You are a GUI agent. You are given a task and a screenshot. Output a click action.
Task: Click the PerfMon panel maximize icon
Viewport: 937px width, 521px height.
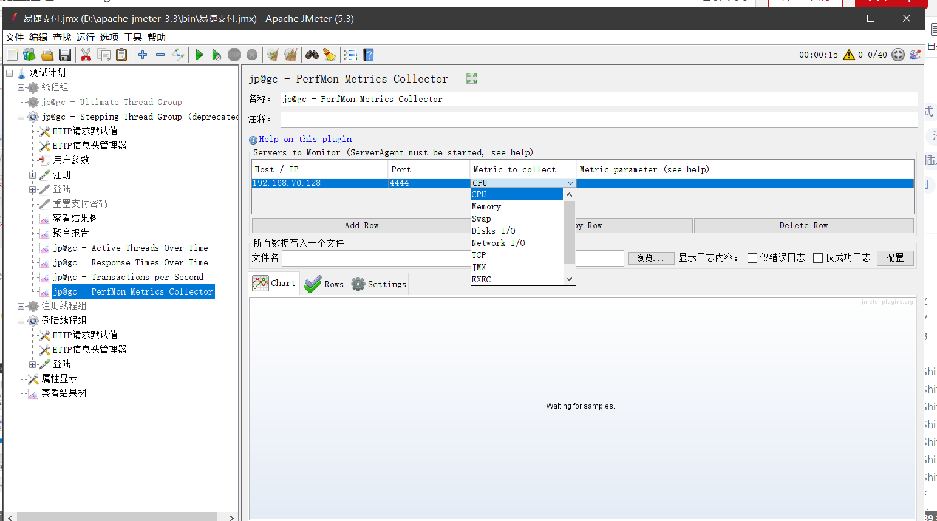pyautogui.click(x=472, y=78)
